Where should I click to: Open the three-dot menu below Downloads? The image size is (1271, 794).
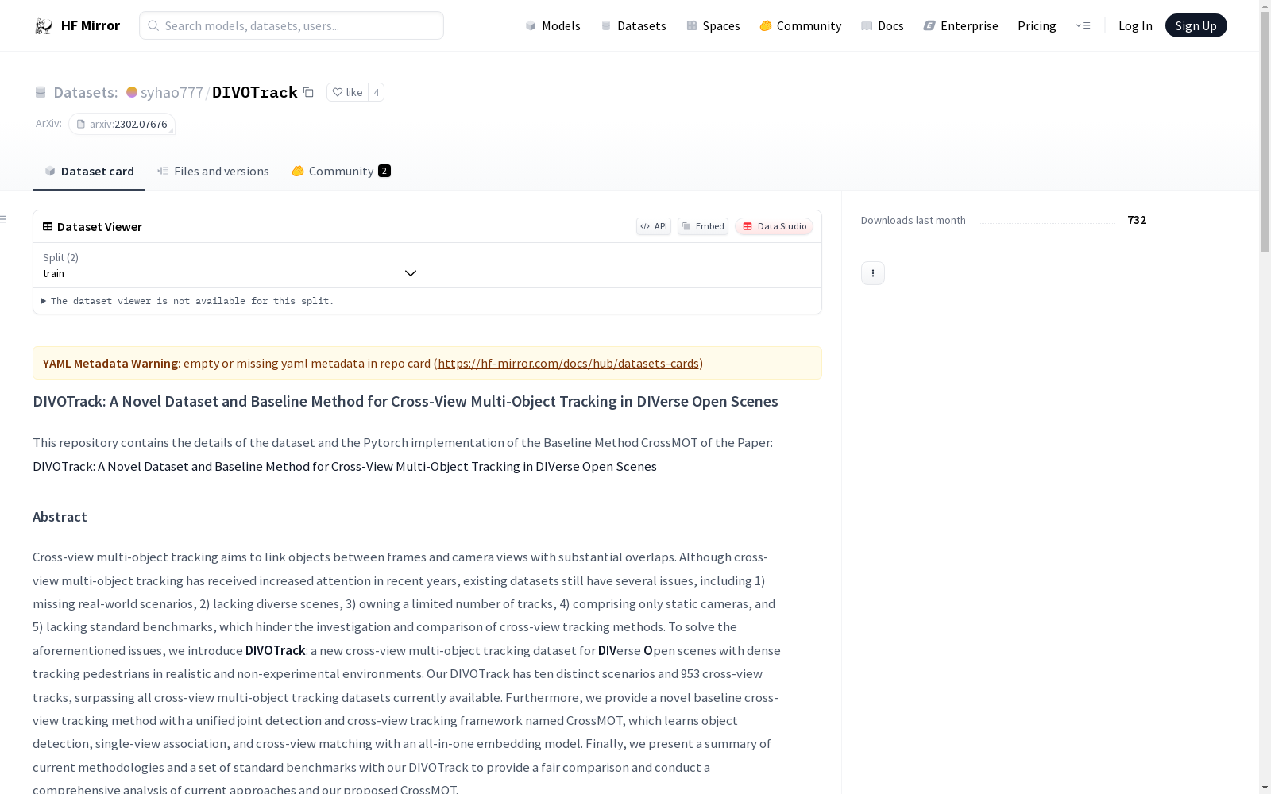pos(873,273)
